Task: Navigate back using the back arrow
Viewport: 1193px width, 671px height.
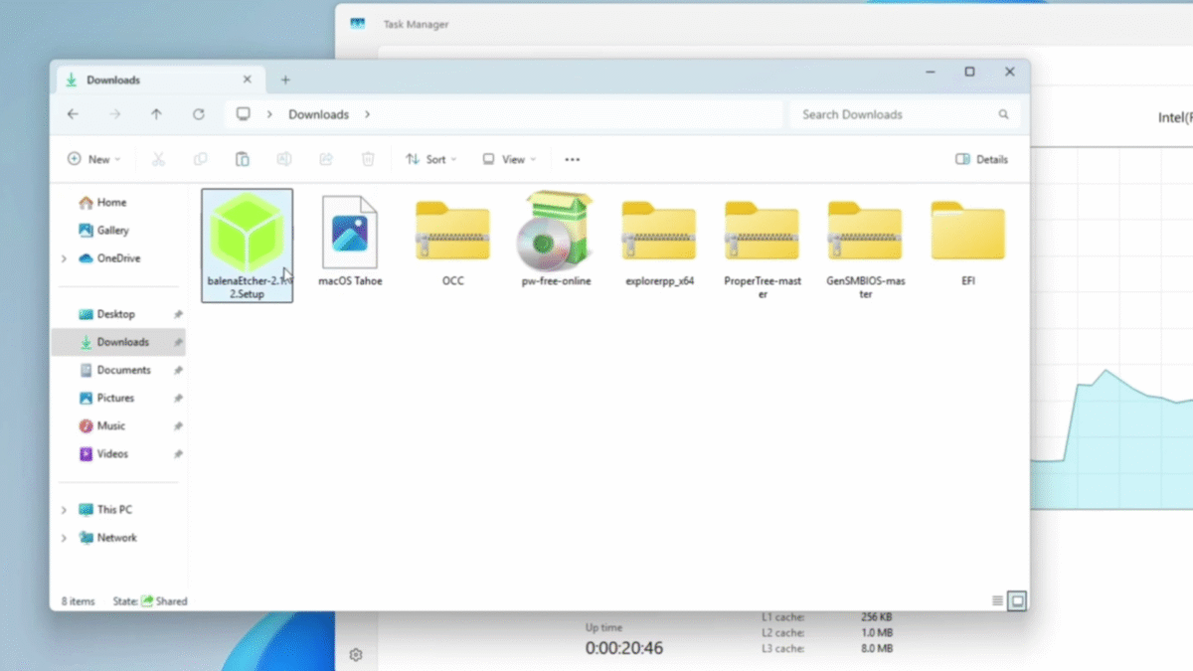Action: pyautogui.click(x=72, y=113)
